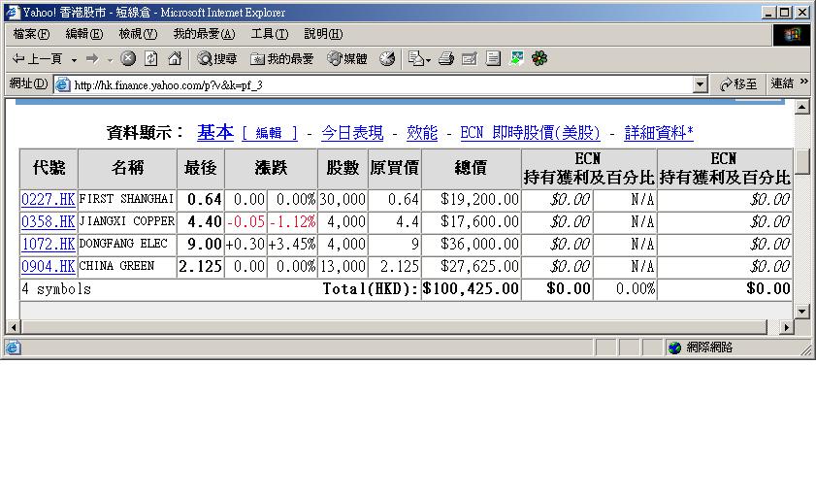Click the Refresh page icon
This screenshot has height=497, width=816.
(151, 58)
